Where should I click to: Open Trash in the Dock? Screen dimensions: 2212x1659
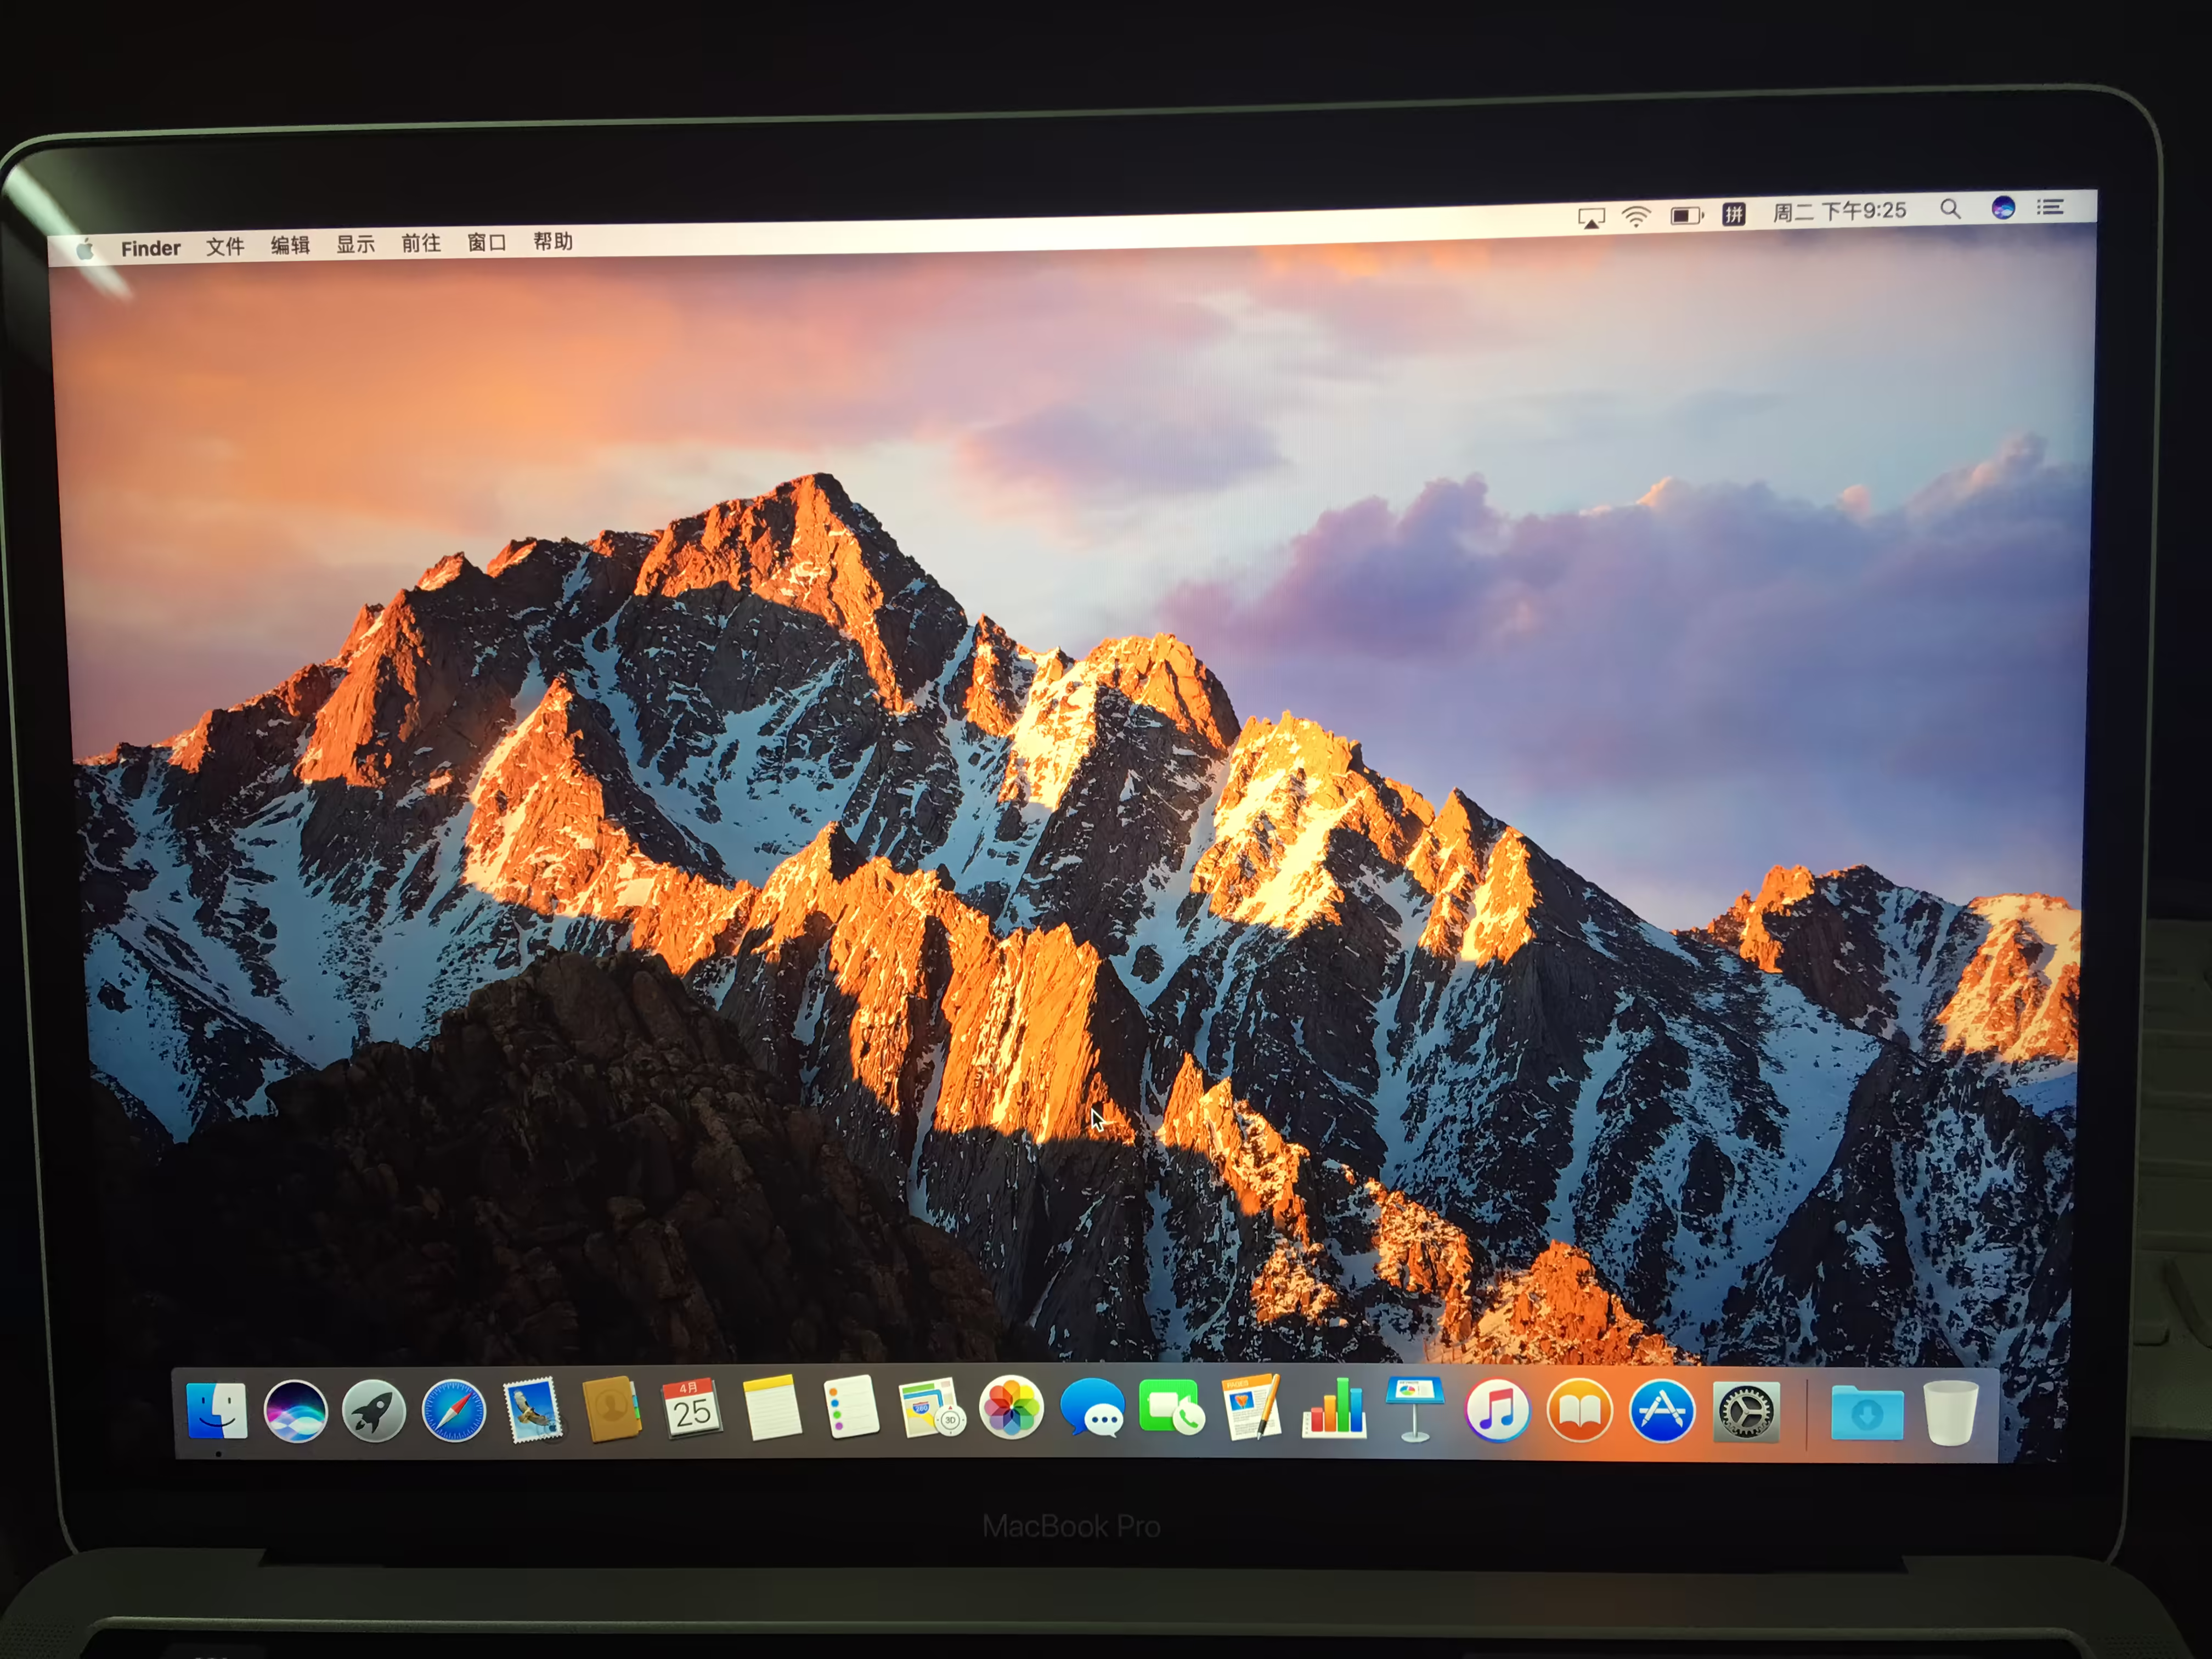point(1950,1412)
